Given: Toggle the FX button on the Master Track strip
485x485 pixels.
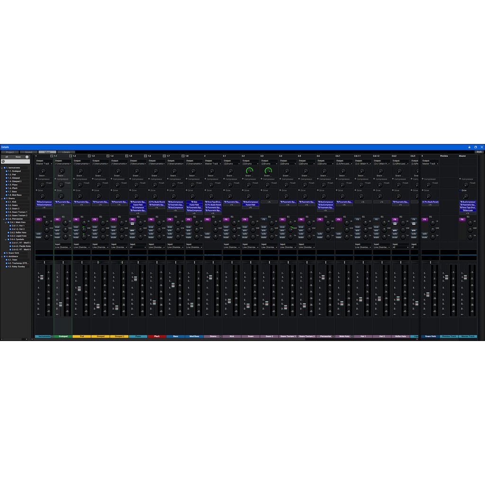Looking at the screenshot, I should (x=462, y=219).
